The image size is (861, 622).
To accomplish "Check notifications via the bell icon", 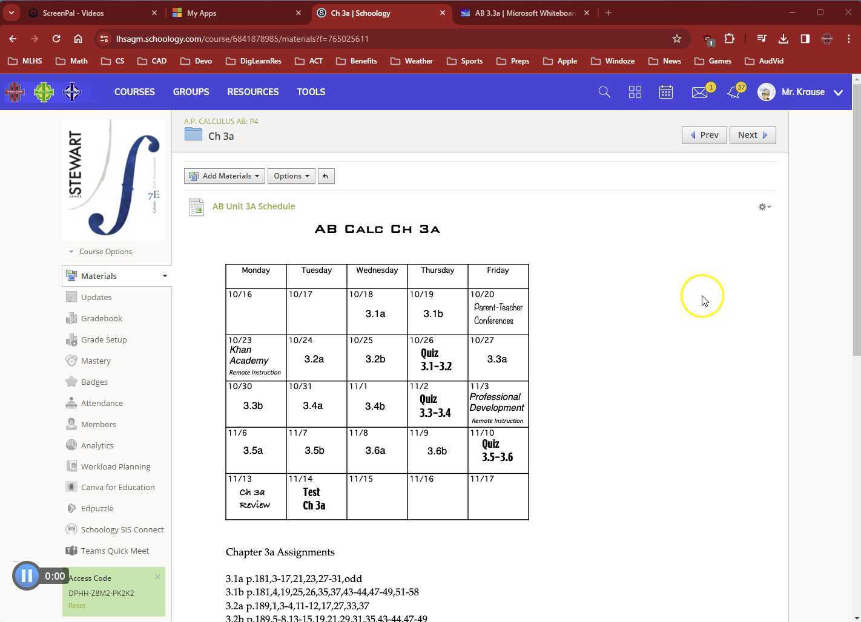I will pyautogui.click(x=733, y=91).
